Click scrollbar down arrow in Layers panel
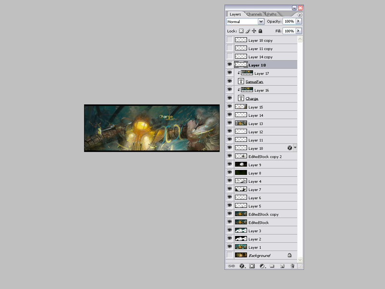This screenshot has width=385, height=289. click(300, 260)
